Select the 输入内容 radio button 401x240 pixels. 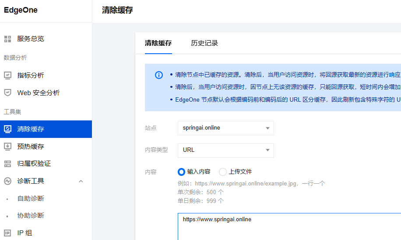181,172
